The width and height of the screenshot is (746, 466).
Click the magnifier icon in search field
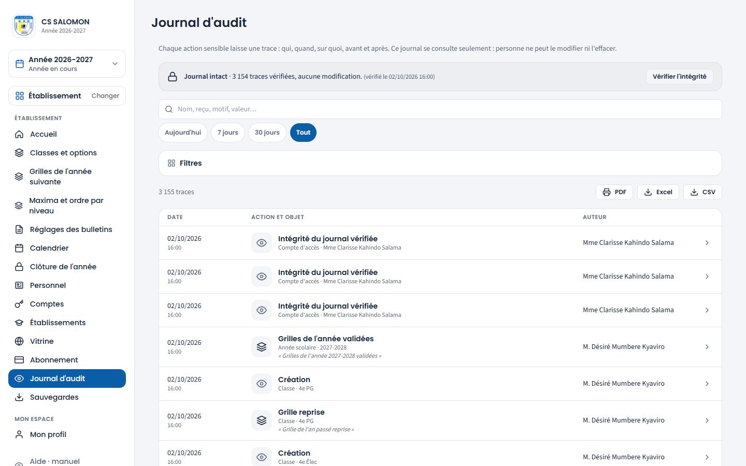(169, 109)
